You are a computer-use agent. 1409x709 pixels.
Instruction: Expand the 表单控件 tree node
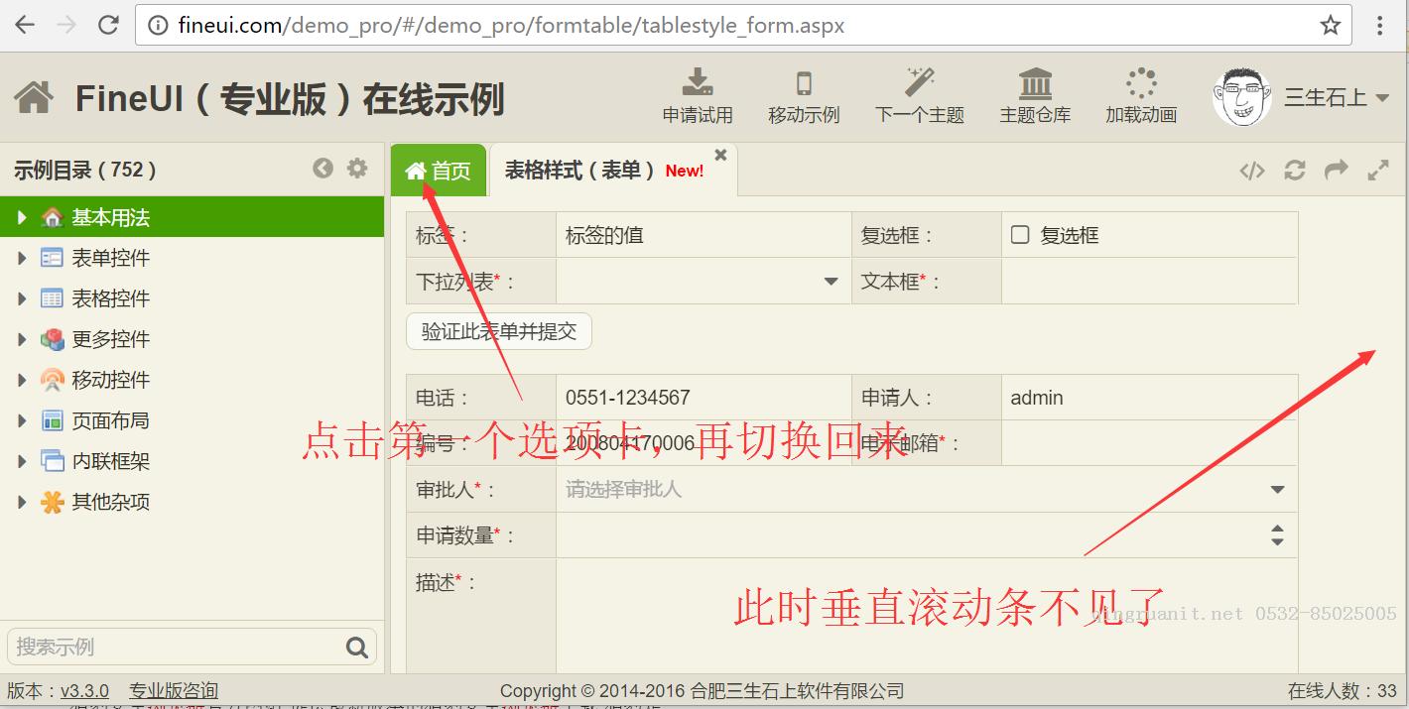pos(22,258)
